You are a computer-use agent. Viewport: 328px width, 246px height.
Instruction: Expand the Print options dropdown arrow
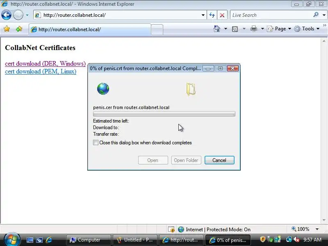(262, 29)
